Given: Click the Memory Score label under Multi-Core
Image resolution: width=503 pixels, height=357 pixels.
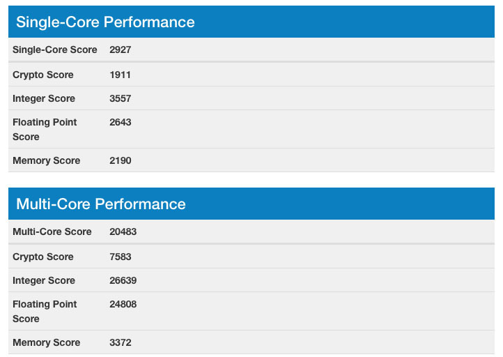Looking at the screenshot, I should point(47,342).
